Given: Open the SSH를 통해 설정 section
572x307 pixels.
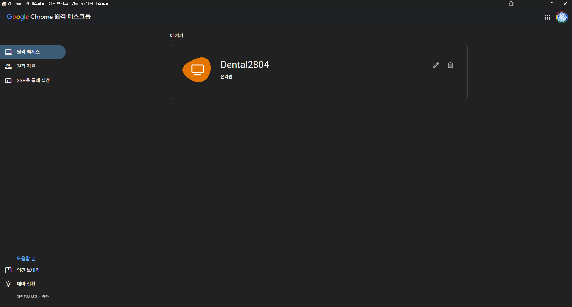Looking at the screenshot, I should [x=33, y=80].
